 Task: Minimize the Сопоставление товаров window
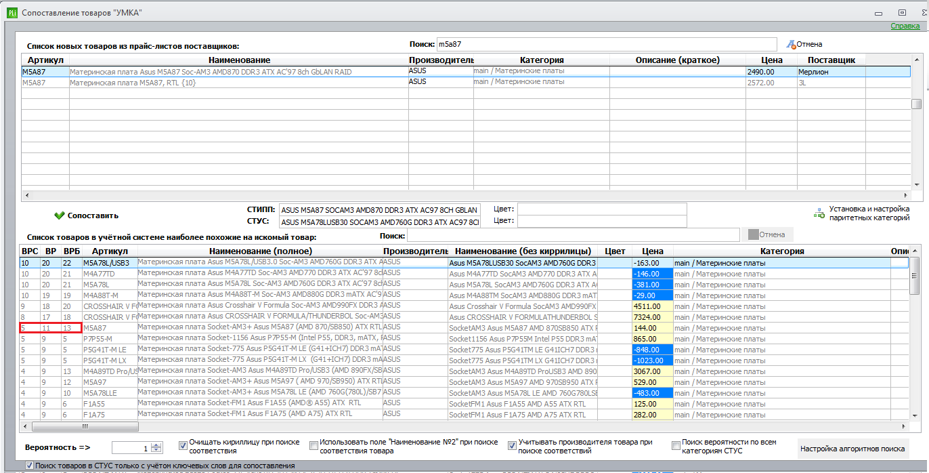[878, 13]
